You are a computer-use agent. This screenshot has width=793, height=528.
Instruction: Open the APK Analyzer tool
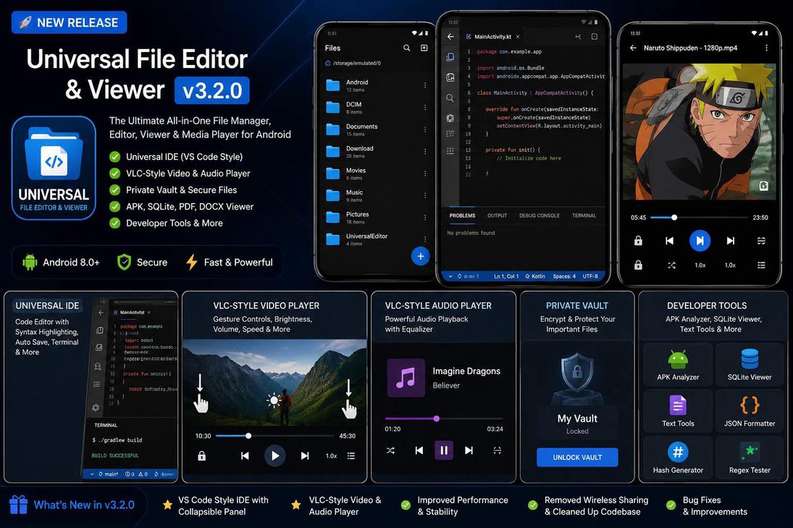tap(678, 365)
